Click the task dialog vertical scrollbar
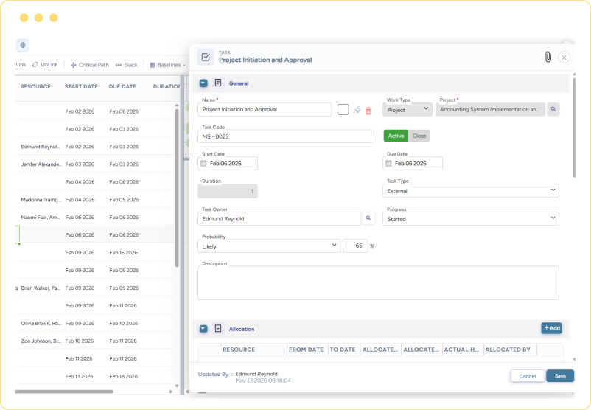 tap(574, 128)
